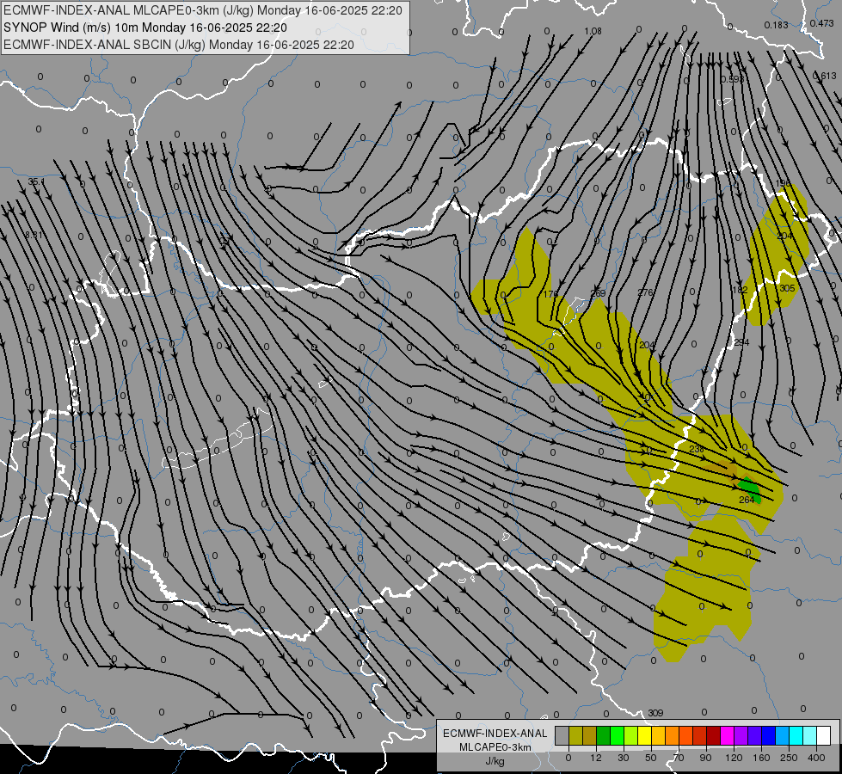This screenshot has height=774, width=842.
Task: Click the SBCIN header line
Action: (x=179, y=45)
